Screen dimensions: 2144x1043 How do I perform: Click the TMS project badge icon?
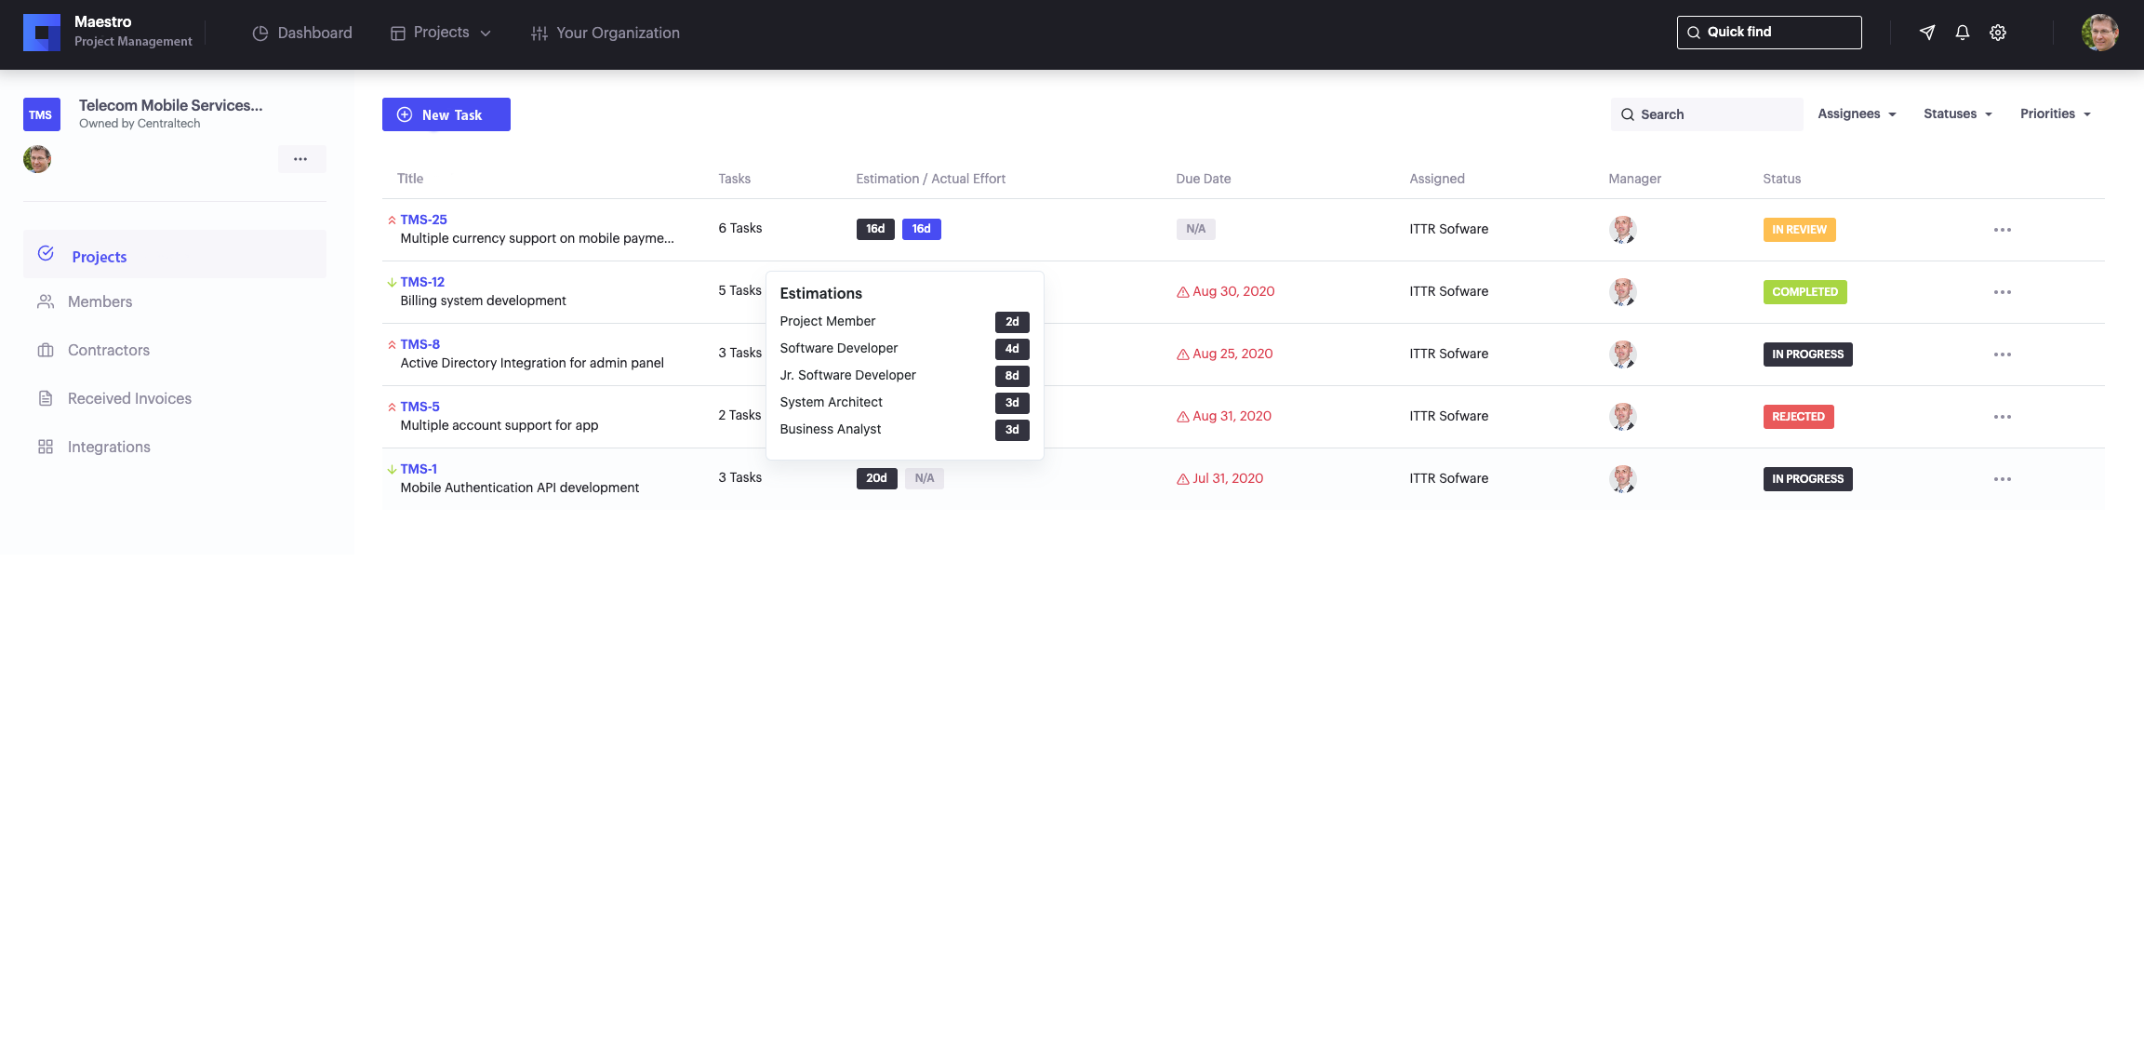coord(41,114)
